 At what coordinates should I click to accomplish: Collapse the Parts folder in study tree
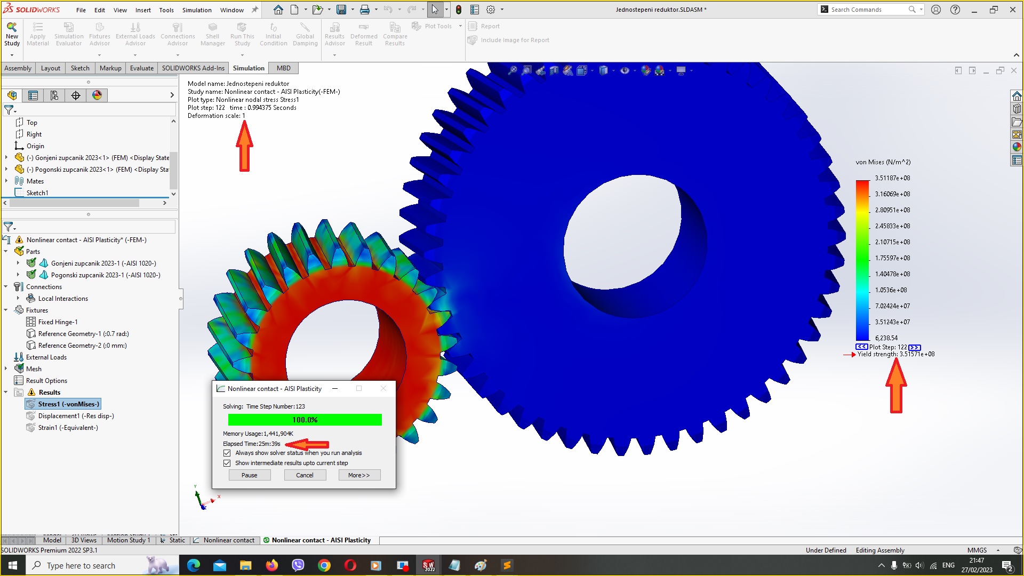tap(6, 251)
